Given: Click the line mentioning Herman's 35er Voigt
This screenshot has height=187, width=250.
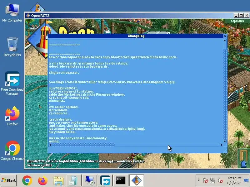Looking at the screenshot, I should coord(112,82).
